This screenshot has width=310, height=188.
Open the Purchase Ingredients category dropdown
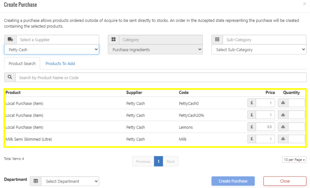(x=155, y=50)
